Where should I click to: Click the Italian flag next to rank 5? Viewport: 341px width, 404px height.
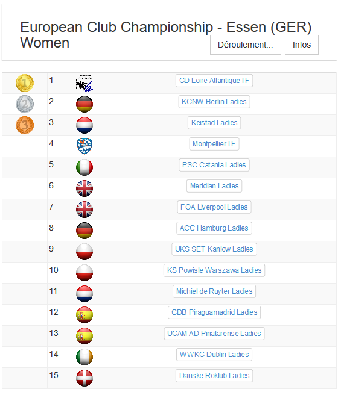coord(84,167)
